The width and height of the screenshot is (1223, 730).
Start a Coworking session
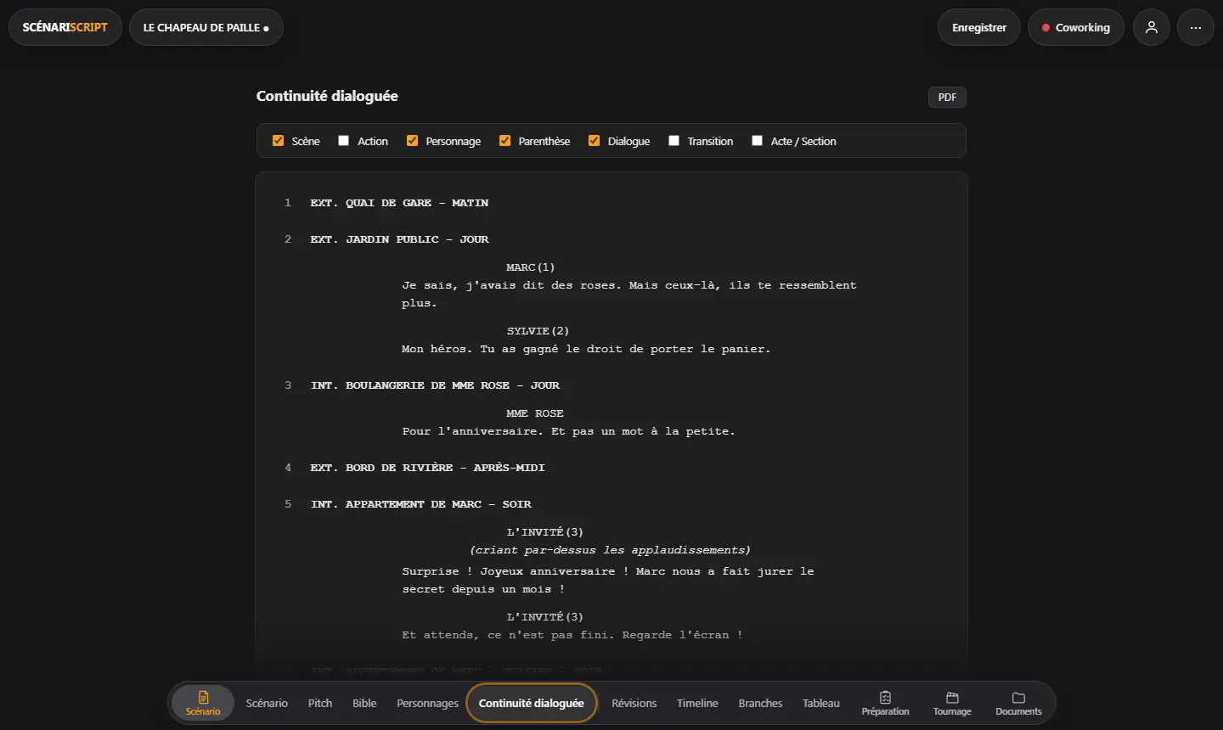(1076, 27)
